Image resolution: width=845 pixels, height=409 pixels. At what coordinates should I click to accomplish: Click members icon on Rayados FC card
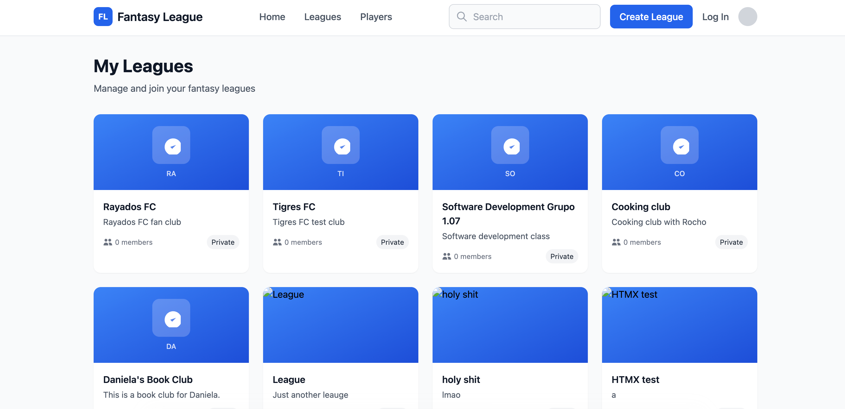pos(108,242)
